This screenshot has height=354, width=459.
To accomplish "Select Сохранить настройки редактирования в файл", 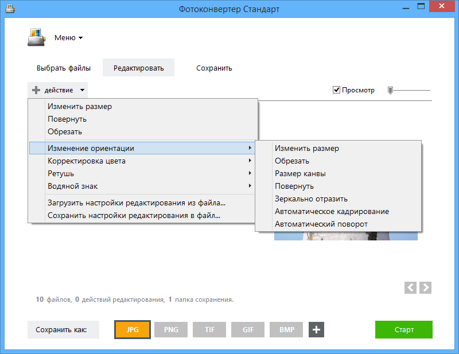I will coord(142,215).
